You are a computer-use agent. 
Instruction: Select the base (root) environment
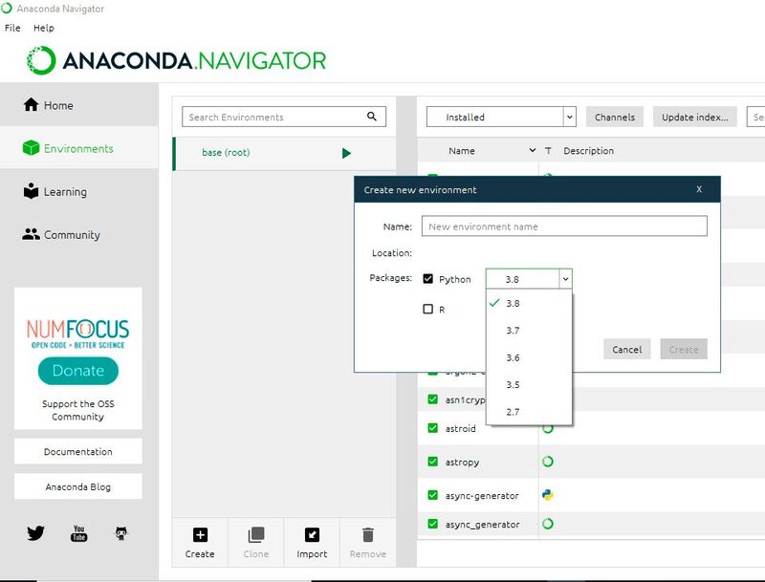[x=284, y=154]
